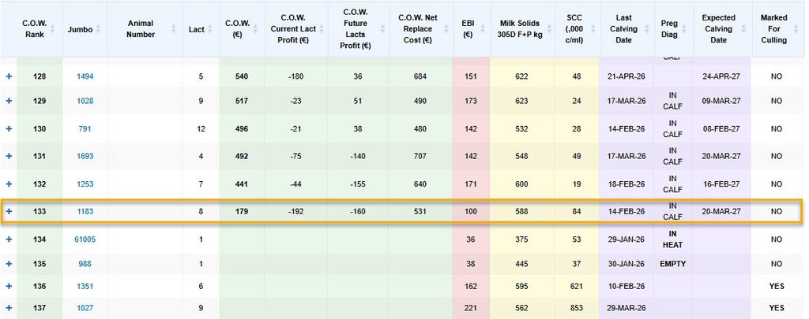The width and height of the screenshot is (809, 319).
Task: Select YES culling cell for rank 137
Action: click(777, 308)
